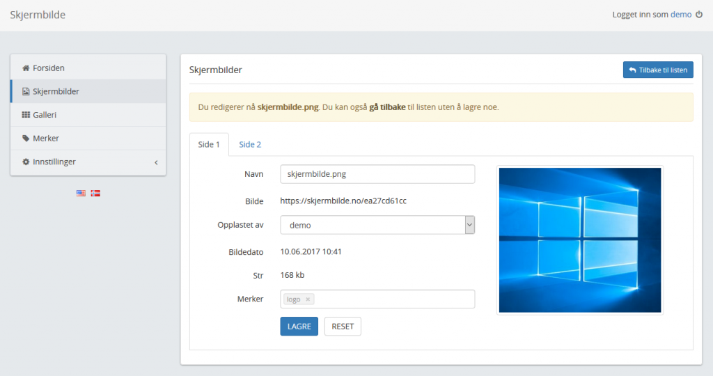Click the Tilbake til listen button
Viewport: 713px width, 376px height.
tap(657, 70)
